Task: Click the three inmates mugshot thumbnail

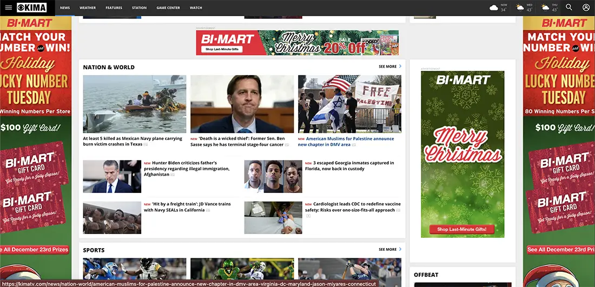Action: 273,176
